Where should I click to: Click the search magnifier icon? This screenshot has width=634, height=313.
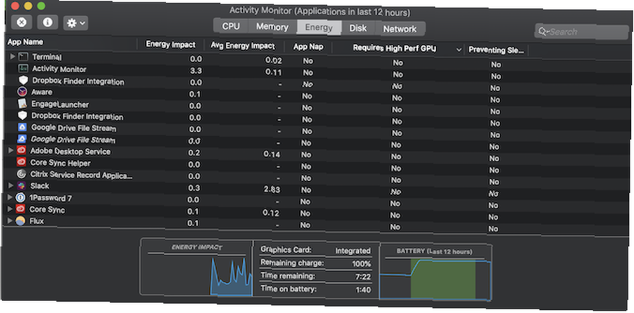tap(543, 32)
